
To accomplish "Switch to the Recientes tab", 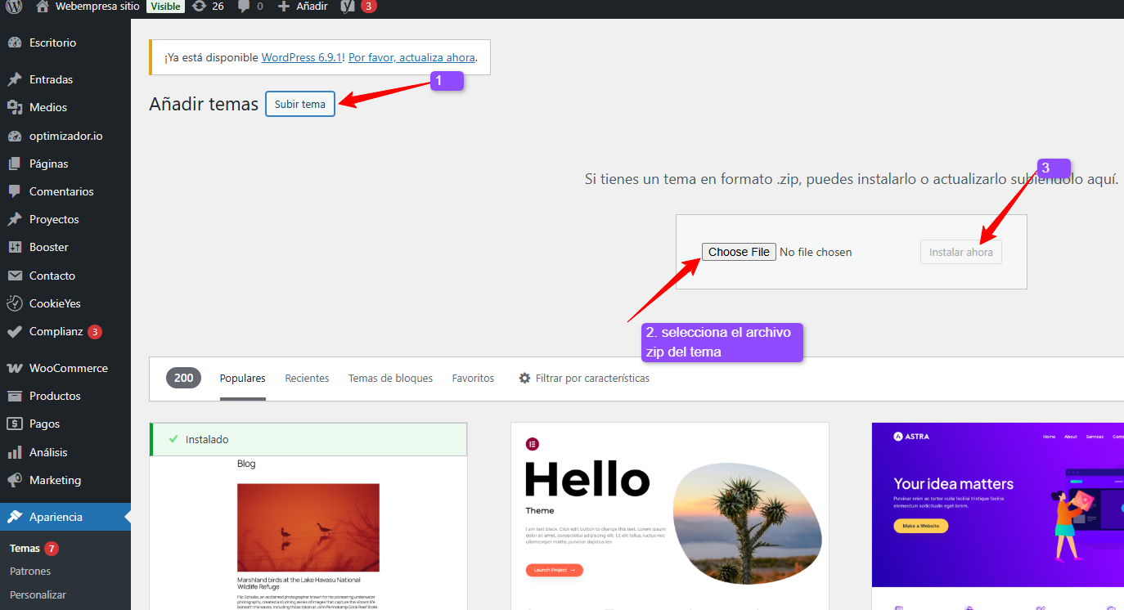I will click(307, 379).
